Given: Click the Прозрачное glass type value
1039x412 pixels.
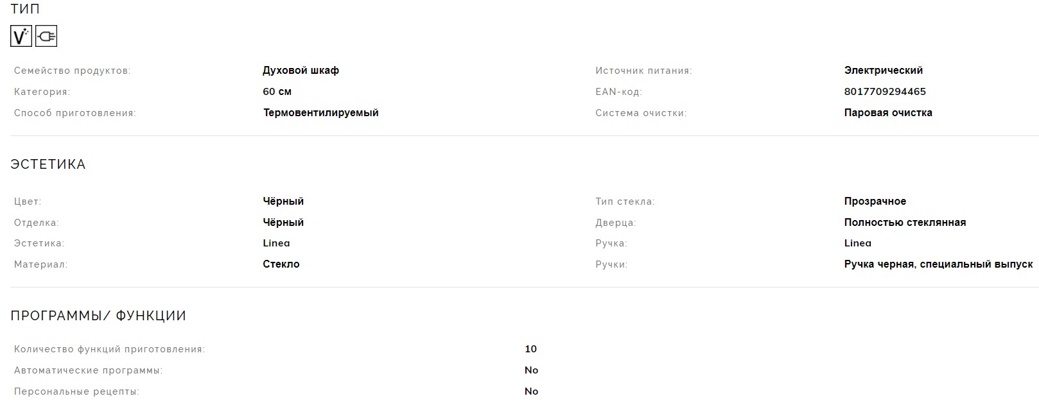Looking at the screenshot, I should tap(875, 202).
